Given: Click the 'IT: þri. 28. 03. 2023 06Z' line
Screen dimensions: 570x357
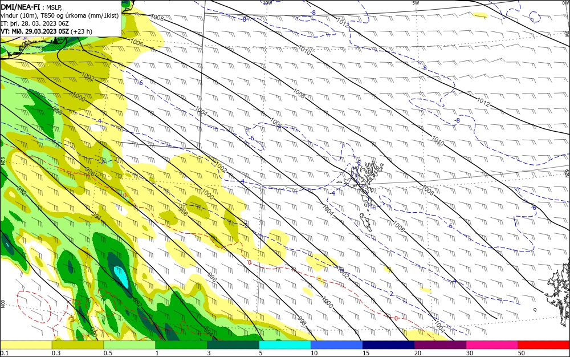Looking at the screenshot, I should tap(35, 23).
